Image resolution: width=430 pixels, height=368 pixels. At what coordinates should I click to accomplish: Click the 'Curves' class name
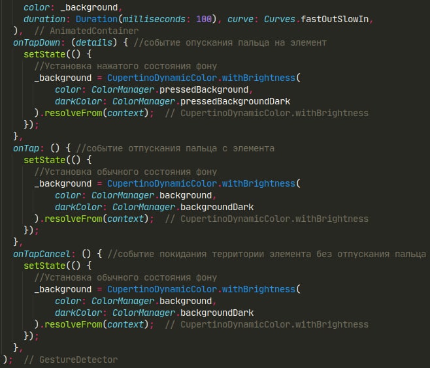(280, 19)
